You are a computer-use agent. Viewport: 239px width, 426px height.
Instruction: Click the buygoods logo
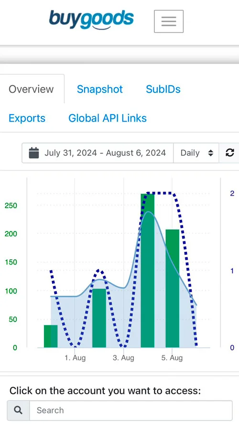click(91, 20)
